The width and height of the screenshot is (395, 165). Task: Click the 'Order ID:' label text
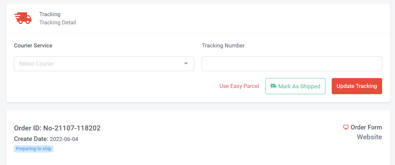click(28, 128)
